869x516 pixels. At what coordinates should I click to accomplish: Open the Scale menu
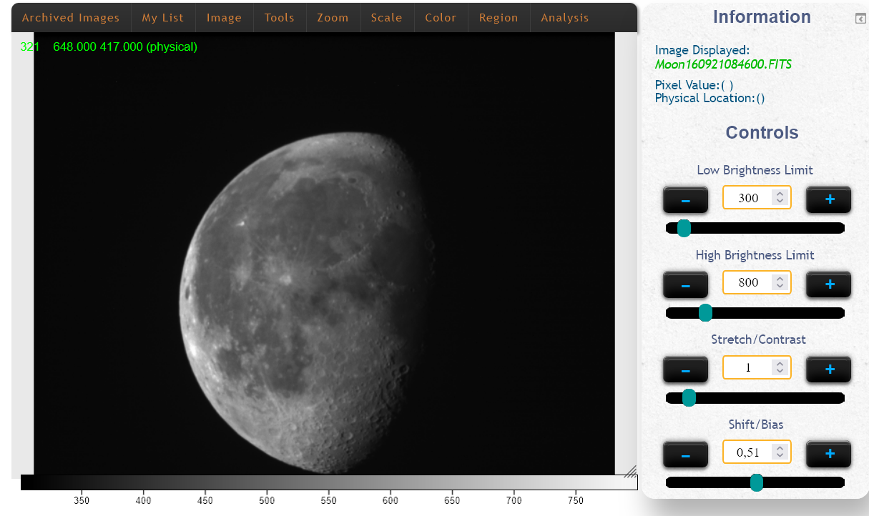[x=387, y=17]
